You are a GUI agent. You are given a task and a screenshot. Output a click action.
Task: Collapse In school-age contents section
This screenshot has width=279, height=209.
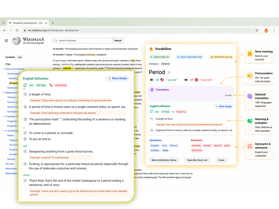(3, 131)
